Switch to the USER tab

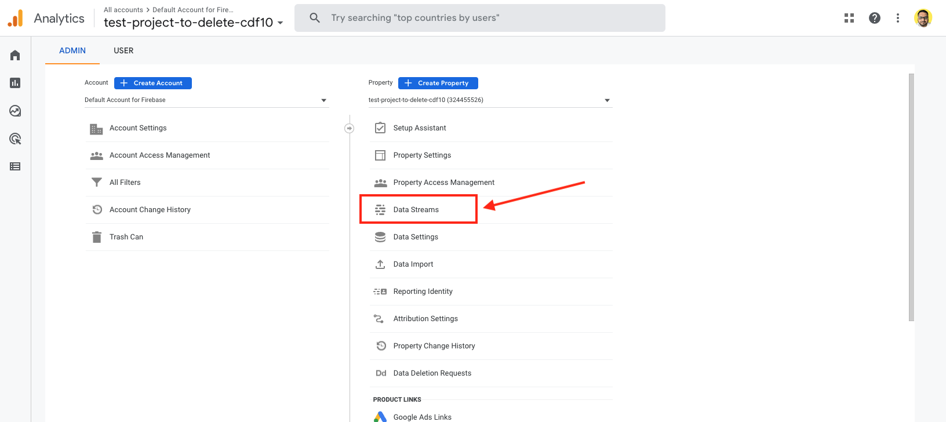[x=123, y=50]
